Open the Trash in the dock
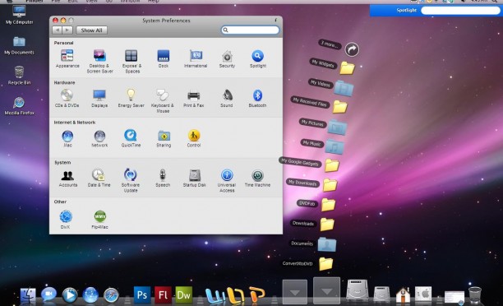 pyautogui.click(x=475, y=294)
